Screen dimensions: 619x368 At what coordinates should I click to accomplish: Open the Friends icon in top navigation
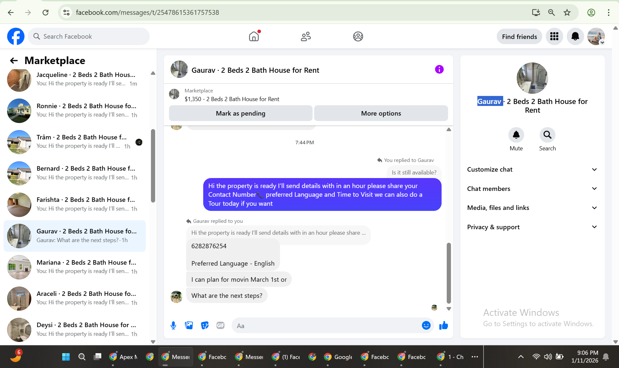point(306,36)
